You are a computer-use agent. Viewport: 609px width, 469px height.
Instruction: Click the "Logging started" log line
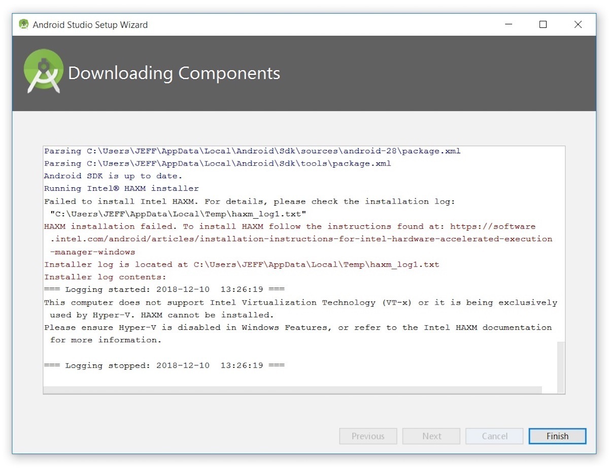click(164, 289)
